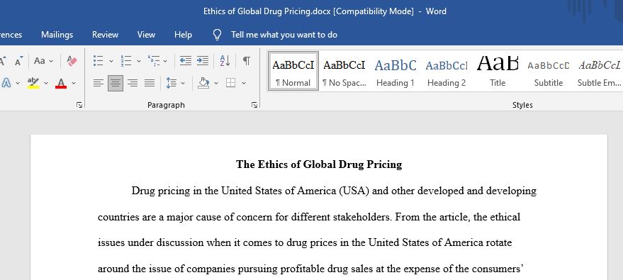Screen dimensions: 623x280
Task: Click Grow Font icon
Action: [x=2, y=61]
